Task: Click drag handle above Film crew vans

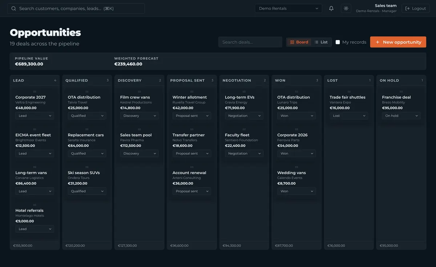Action: coord(140,91)
